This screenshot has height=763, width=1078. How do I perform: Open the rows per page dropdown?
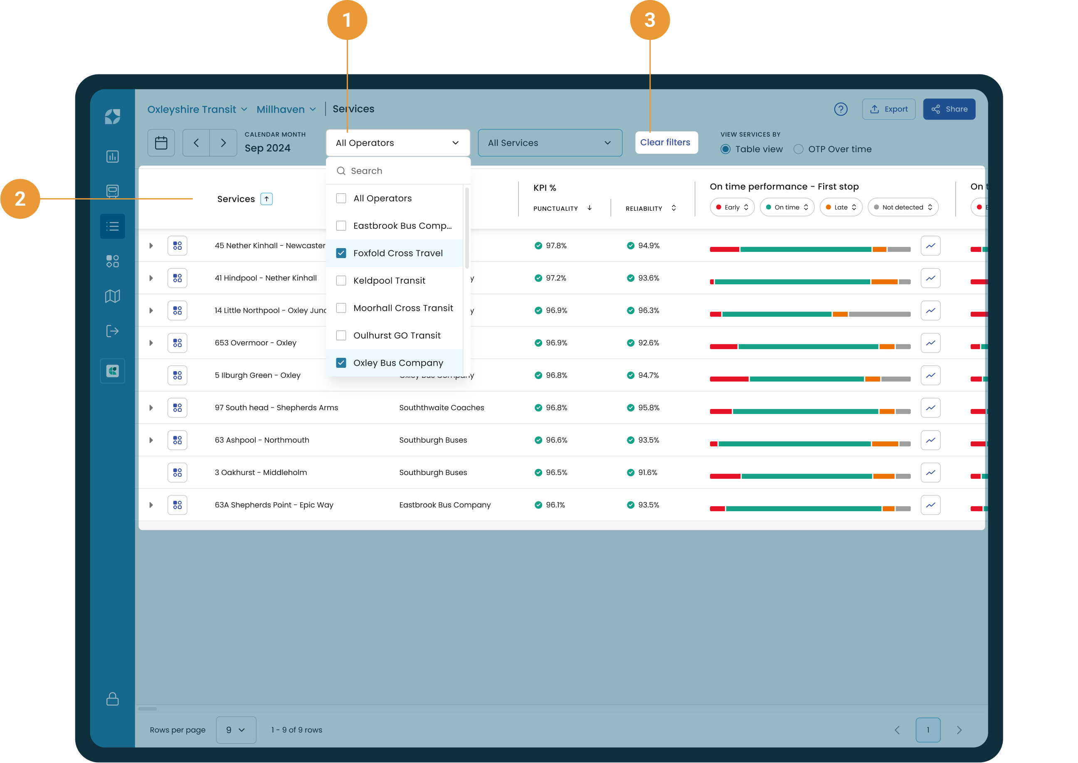(236, 730)
